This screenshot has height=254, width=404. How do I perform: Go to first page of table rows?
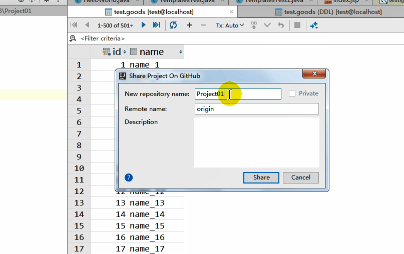point(74,25)
